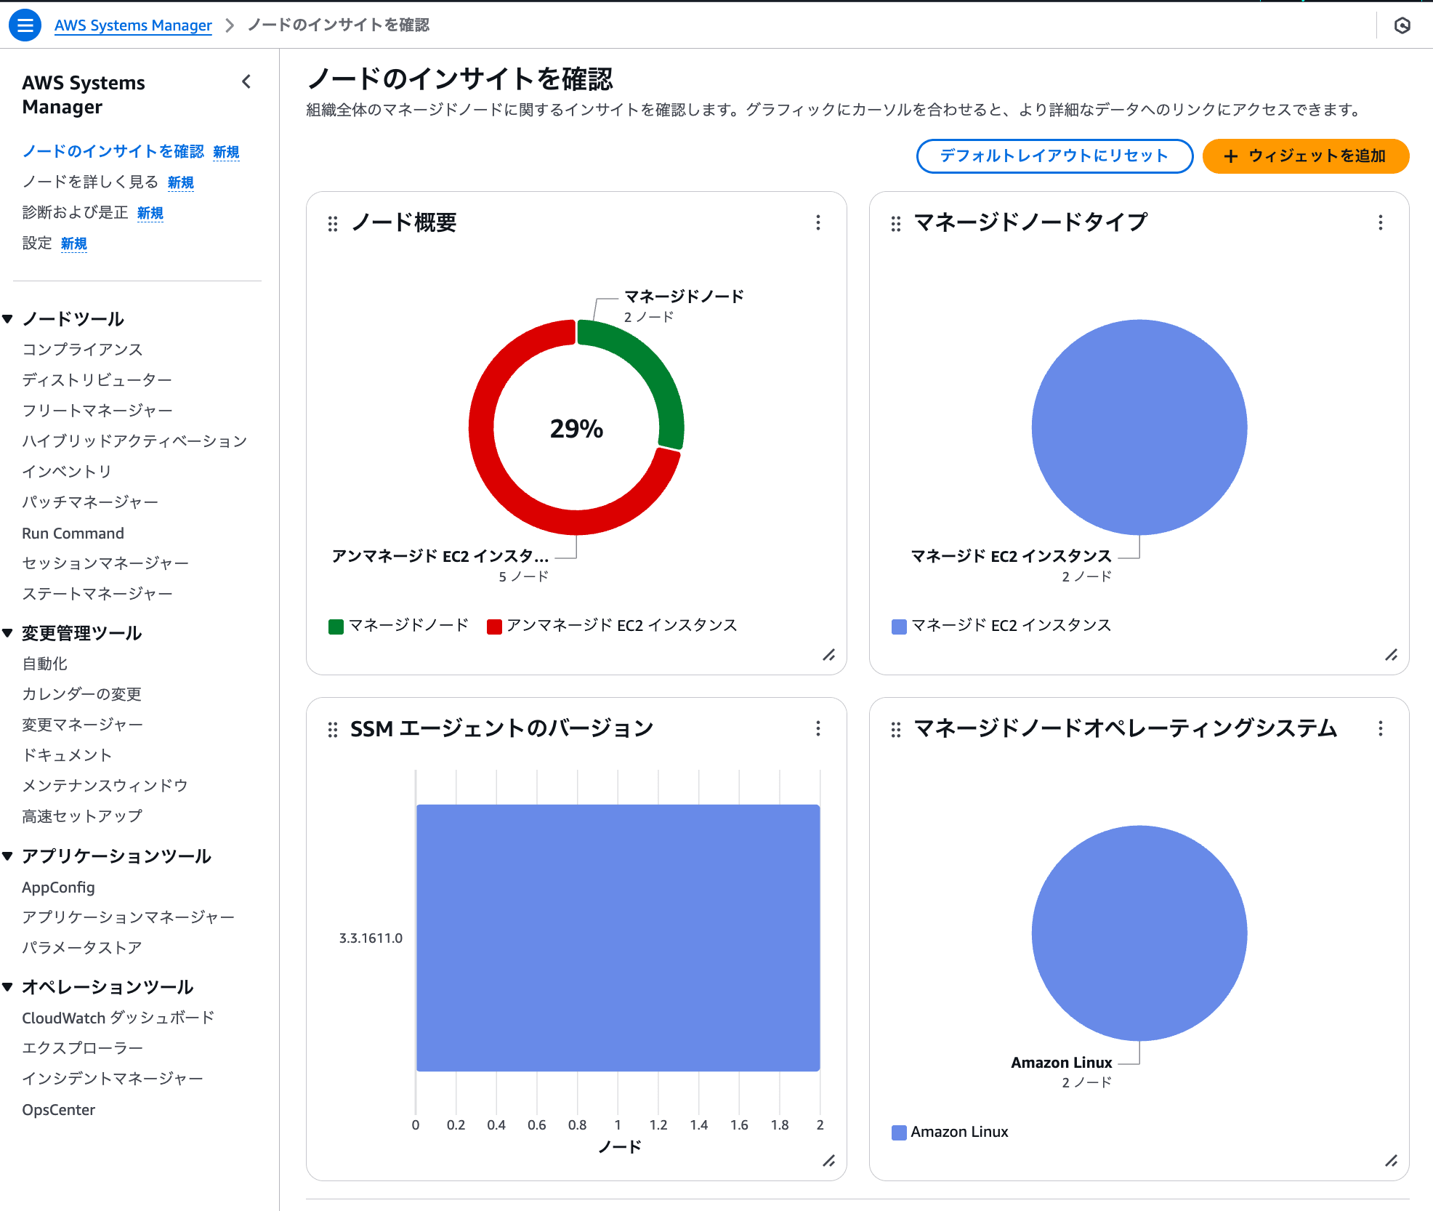Viewport: 1433px width, 1211px height.
Task: Click the resize handle of マネージドノードタイプ widget
Action: 1392,655
